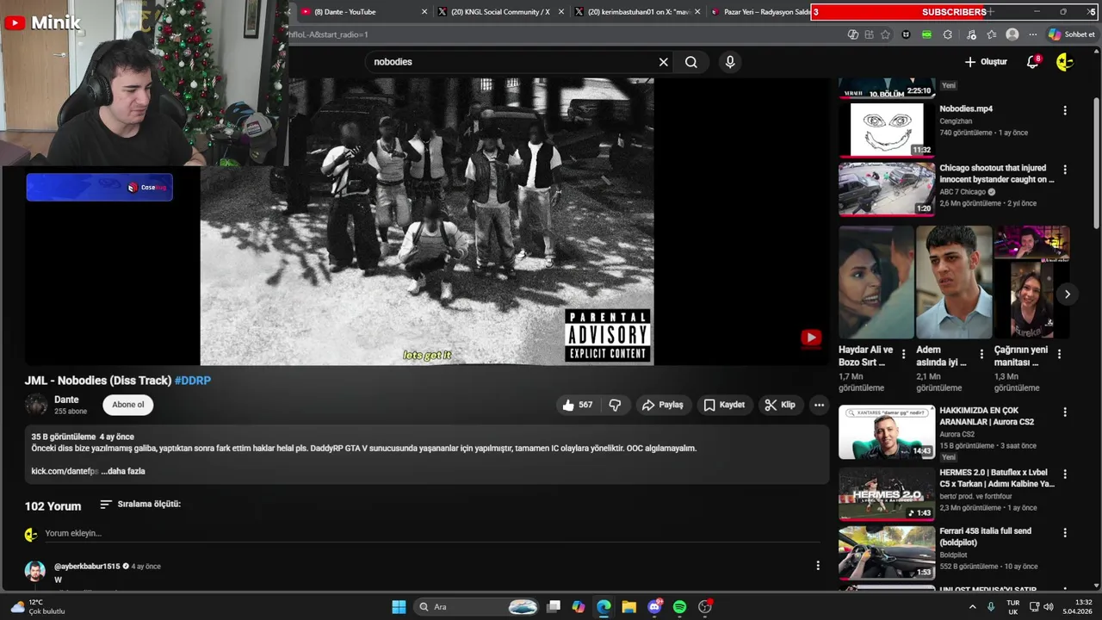
Task: Open the Nobodies.mp4 thumbnail
Action: (887, 129)
